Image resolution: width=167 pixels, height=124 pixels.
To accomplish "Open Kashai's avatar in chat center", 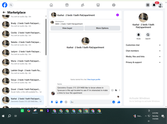I will coord(86,41).
